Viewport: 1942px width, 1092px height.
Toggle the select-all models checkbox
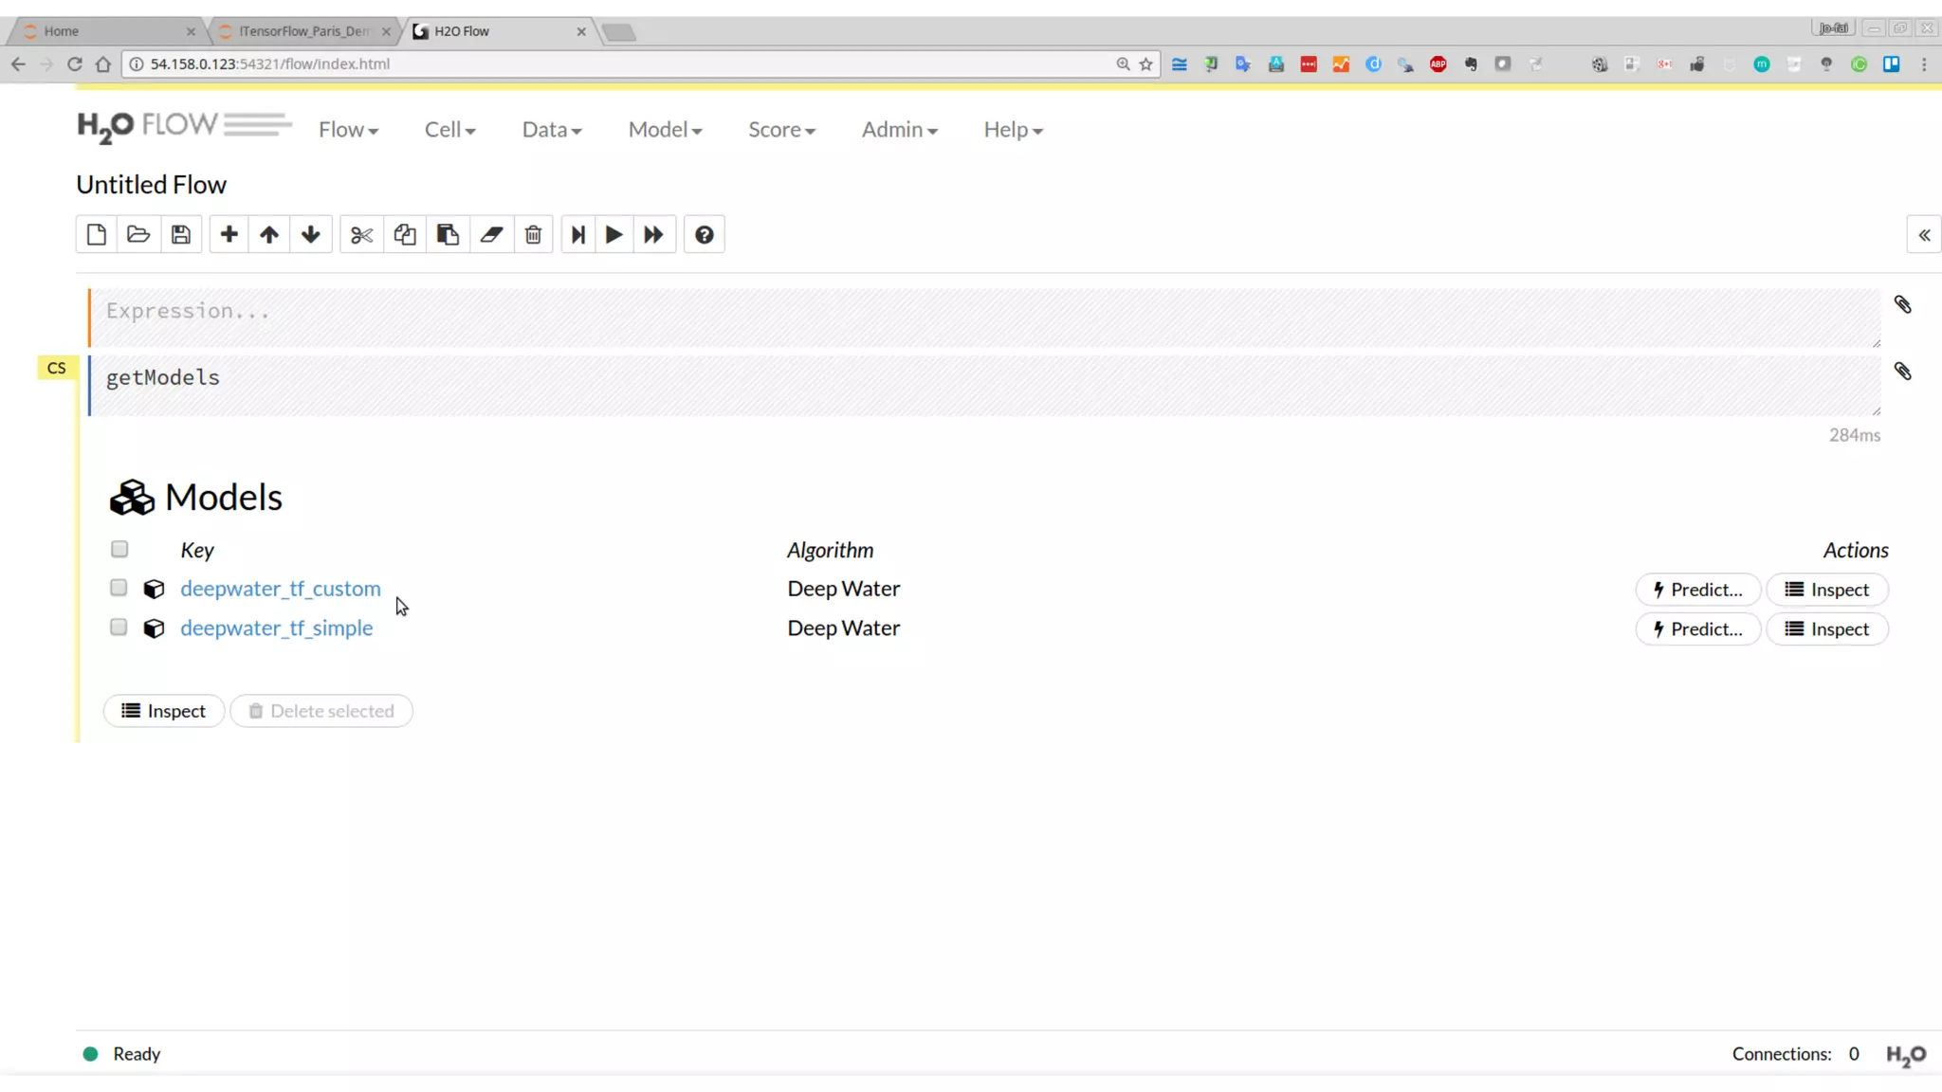(x=119, y=549)
